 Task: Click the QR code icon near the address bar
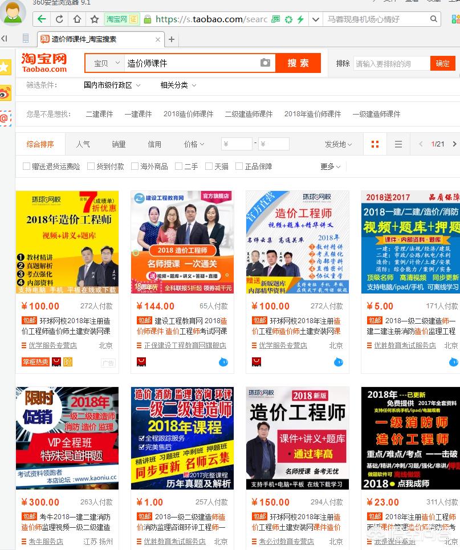[275, 19]
